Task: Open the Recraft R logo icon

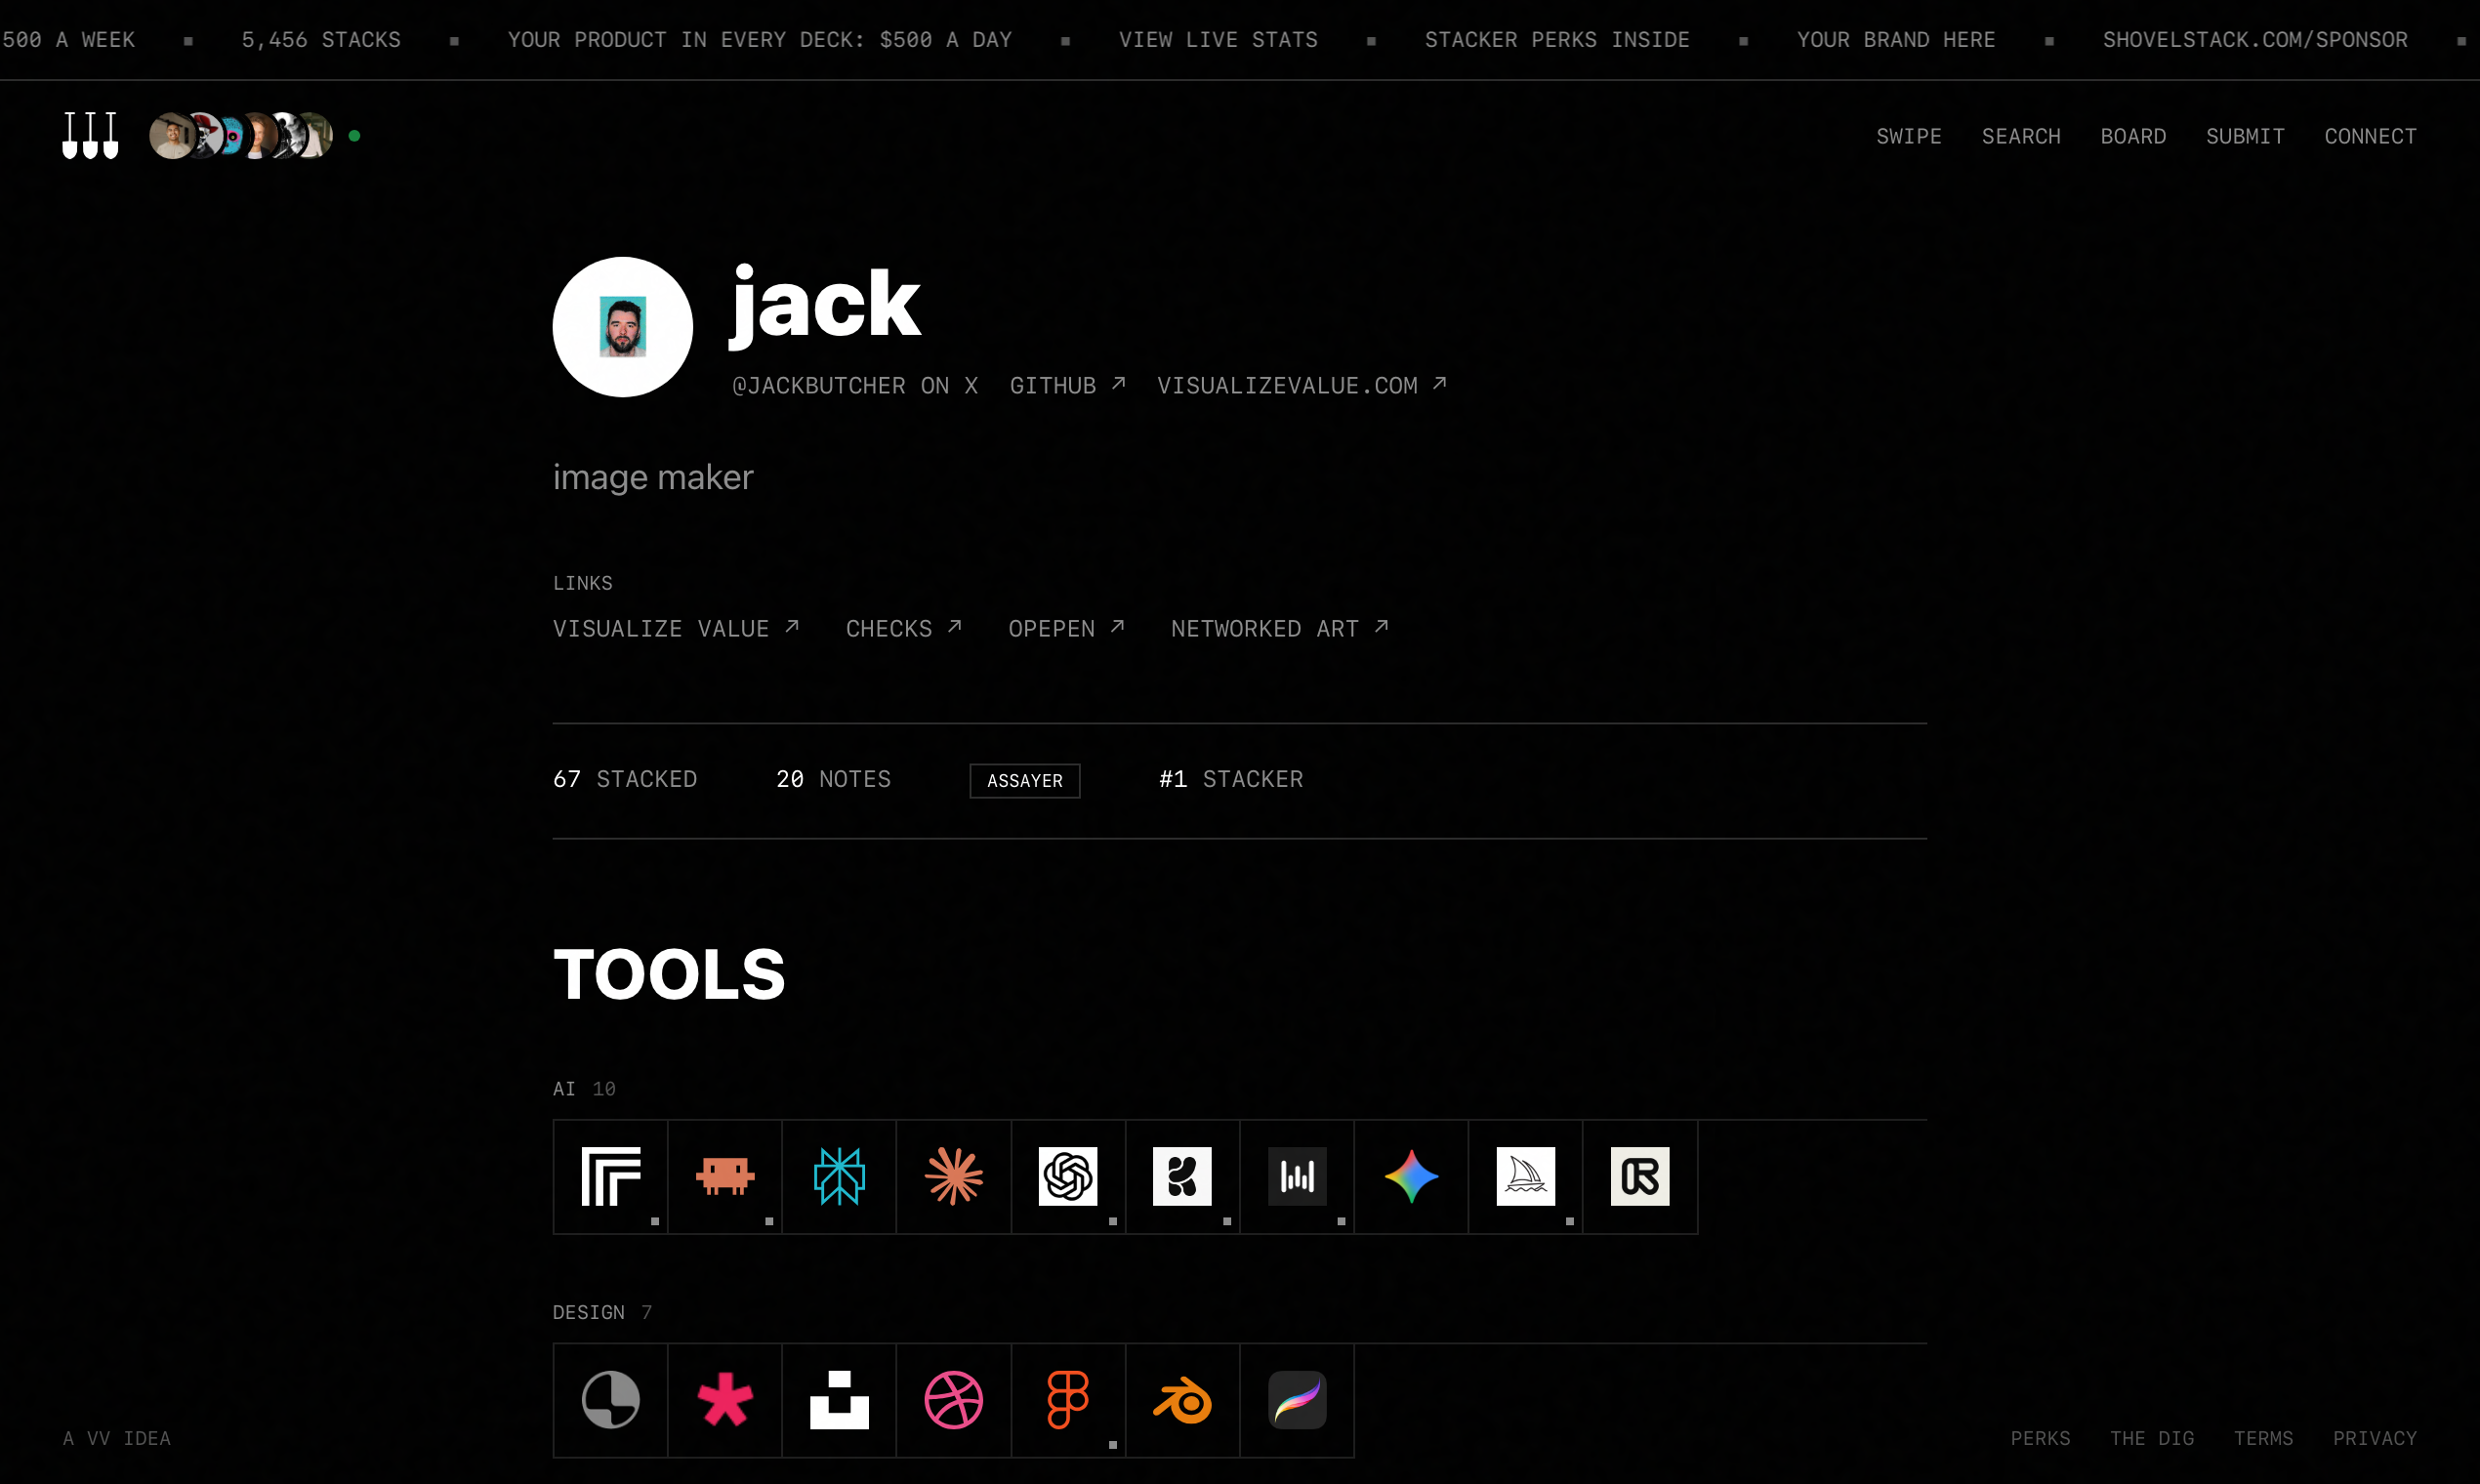Action: (x=1640, y=1176)
